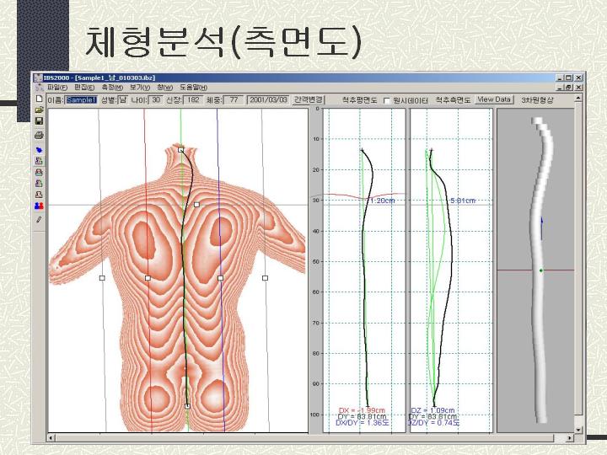Click the horizontal scrollbar left arrow

coord(51,438)
